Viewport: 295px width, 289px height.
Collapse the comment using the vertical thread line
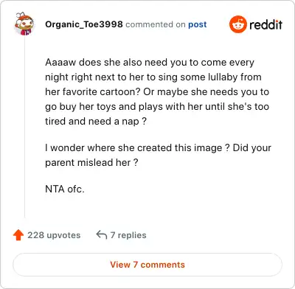24,127
